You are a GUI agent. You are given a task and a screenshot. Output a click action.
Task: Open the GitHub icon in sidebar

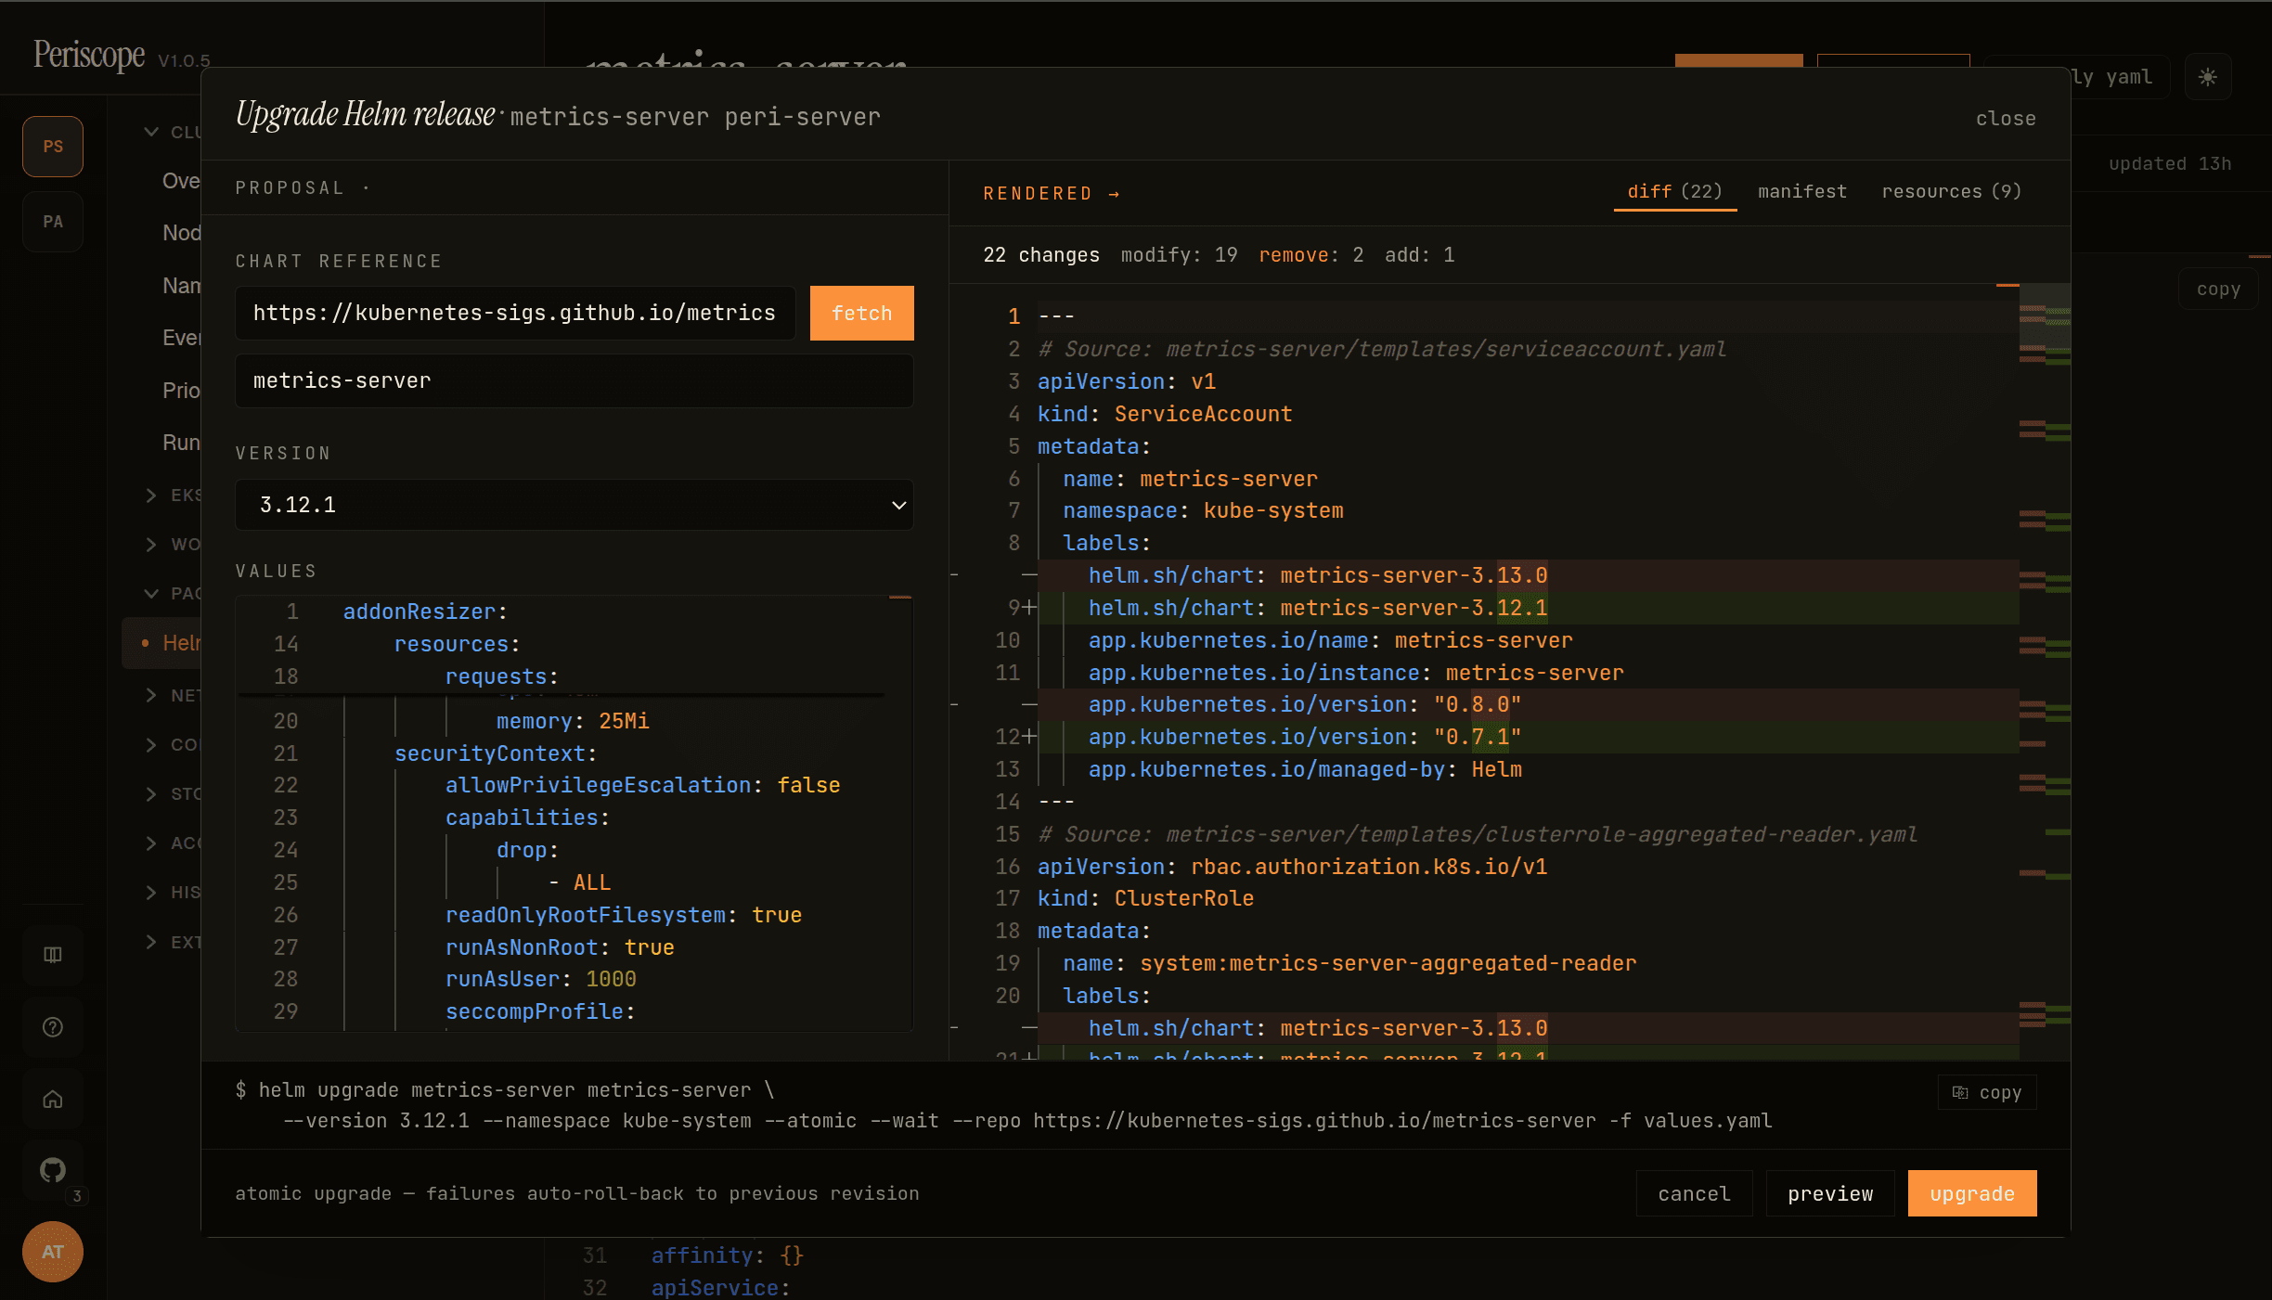tap(53, 1170)
